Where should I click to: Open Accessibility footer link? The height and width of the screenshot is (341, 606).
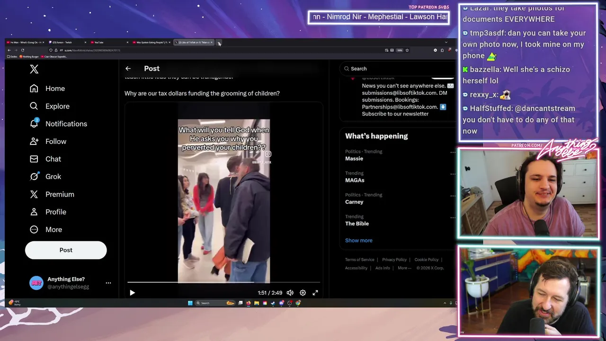tap(356, 268)
